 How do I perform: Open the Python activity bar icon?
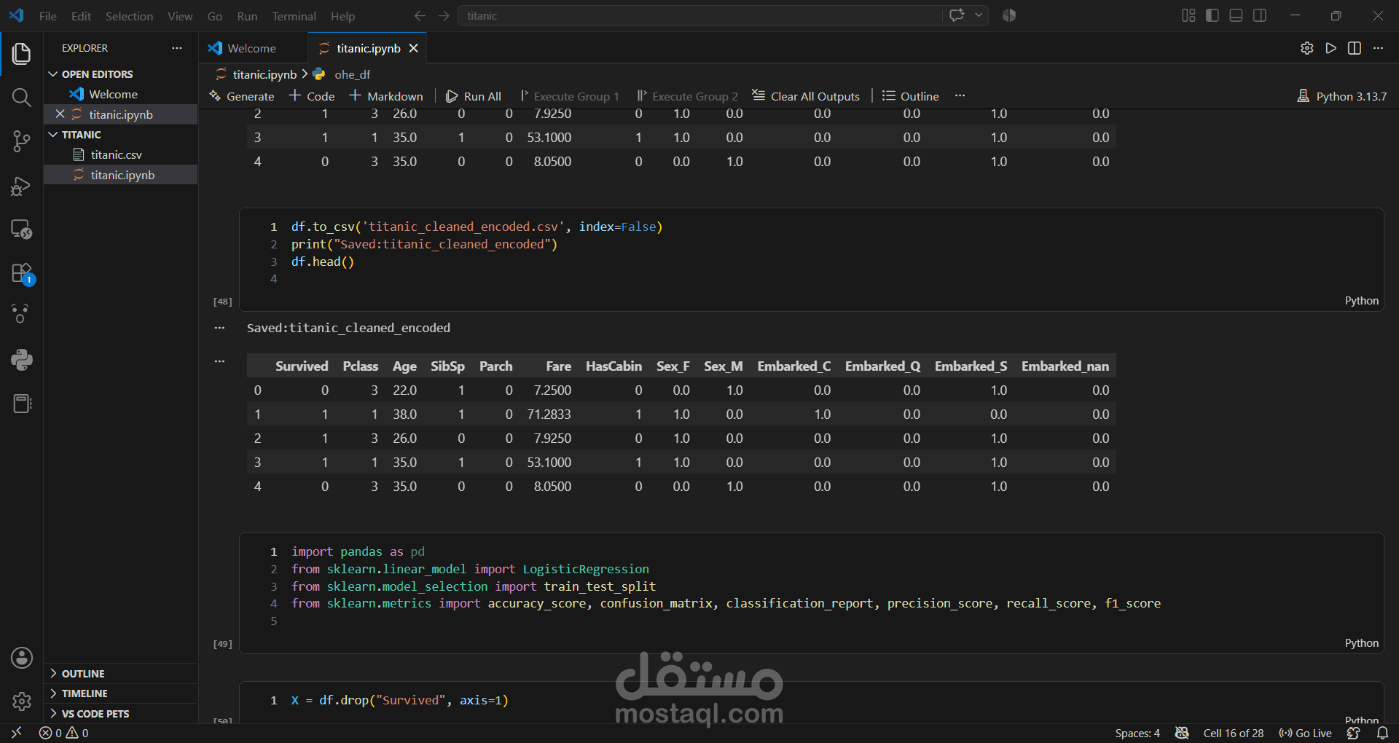[x=22, y=359]
